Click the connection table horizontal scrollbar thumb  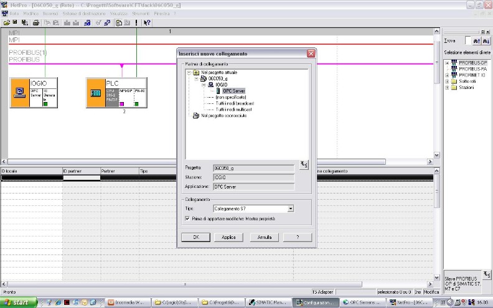click(184, 284)
